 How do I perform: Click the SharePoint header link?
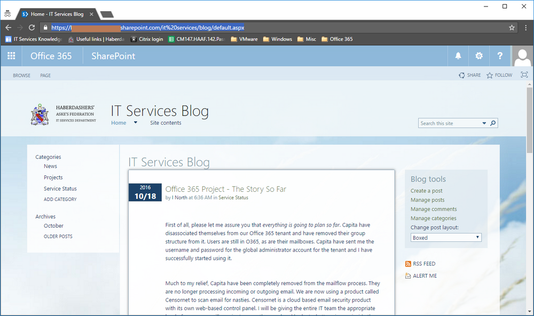(x=113, y=56)
